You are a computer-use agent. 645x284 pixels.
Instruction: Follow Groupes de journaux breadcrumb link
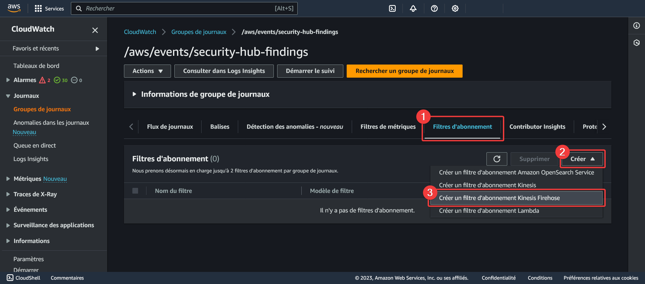199,32
